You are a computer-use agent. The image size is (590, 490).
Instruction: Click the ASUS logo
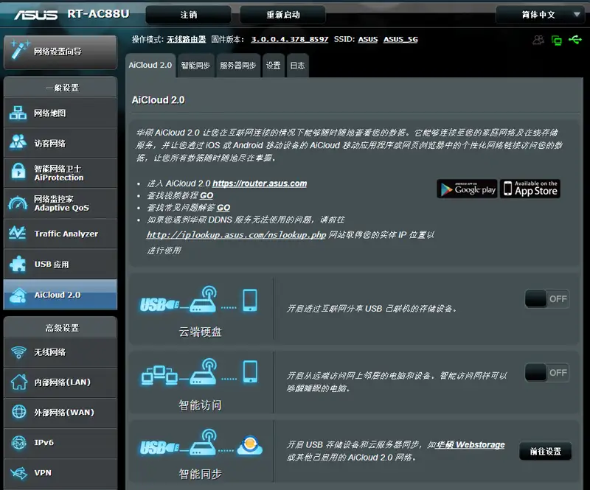click(36, 15)
